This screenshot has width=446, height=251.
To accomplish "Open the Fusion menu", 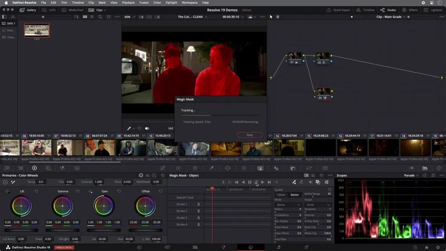I will (x=144, y=2).
